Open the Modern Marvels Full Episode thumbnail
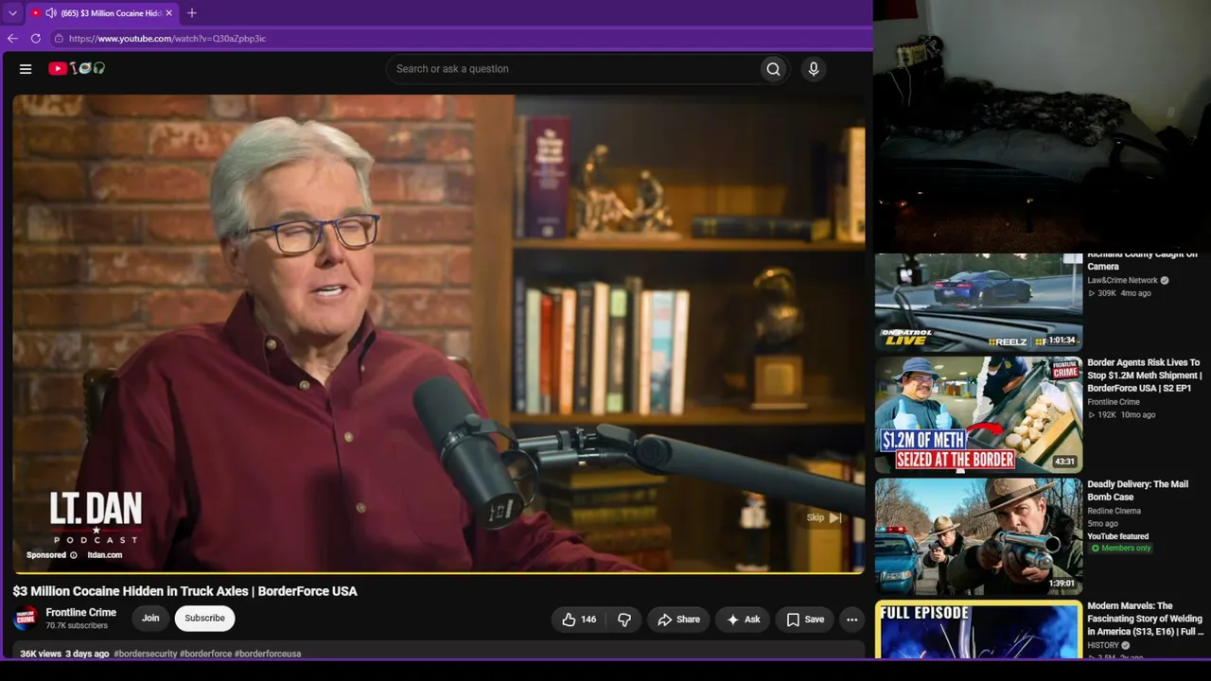The width and height of the screenshot is (1211, 681). (978, 629)
